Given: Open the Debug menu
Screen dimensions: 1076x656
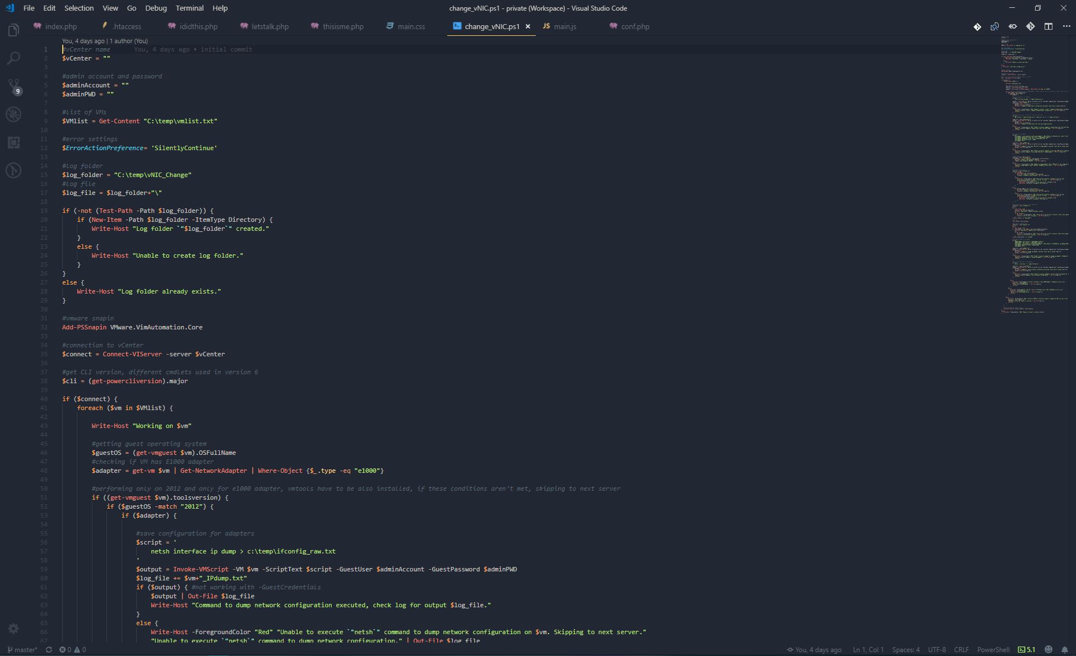Looking at the screenshot, I should point(156,8).
